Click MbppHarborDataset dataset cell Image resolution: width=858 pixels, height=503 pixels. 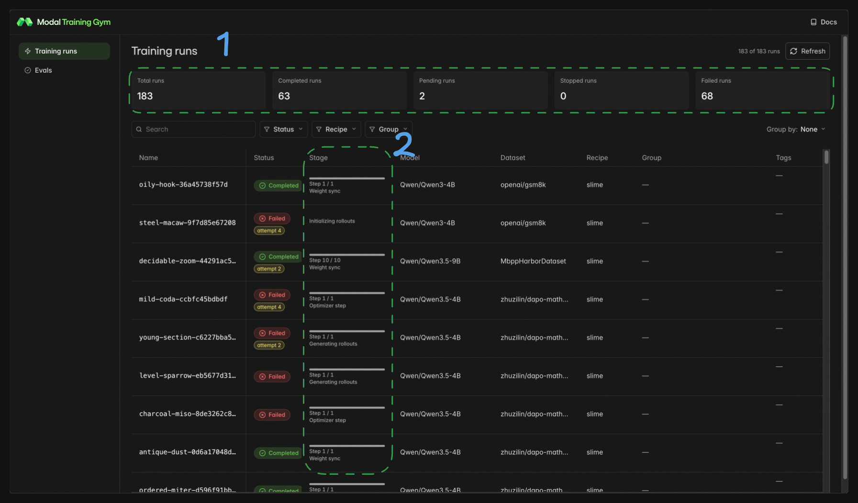(533, 261)
